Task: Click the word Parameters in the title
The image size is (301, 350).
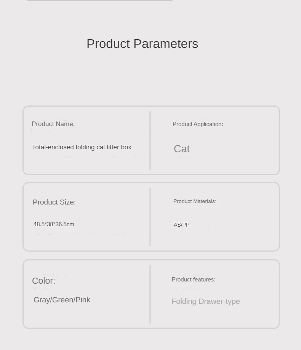Action: (166, 44)
